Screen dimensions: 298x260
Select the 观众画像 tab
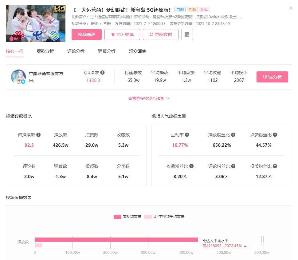coord(137,51)
